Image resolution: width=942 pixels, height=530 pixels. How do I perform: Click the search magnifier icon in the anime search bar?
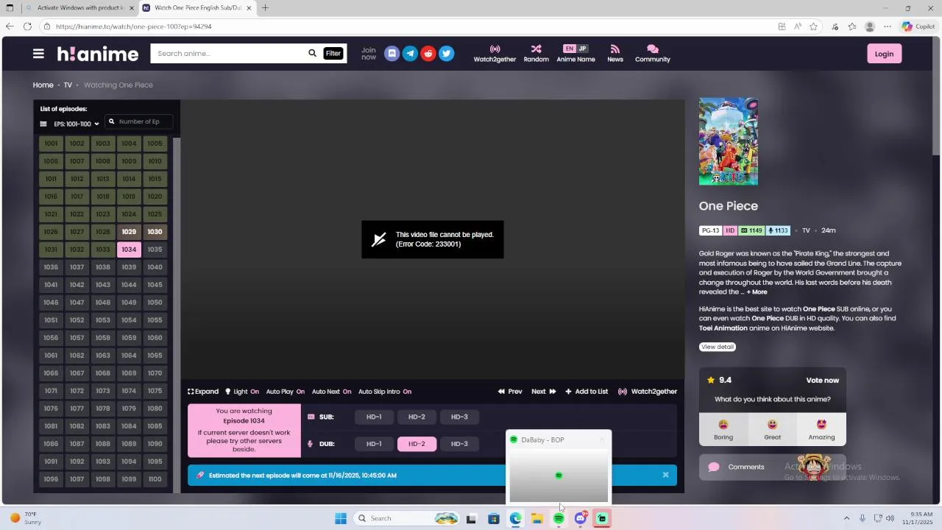point(312,53)
